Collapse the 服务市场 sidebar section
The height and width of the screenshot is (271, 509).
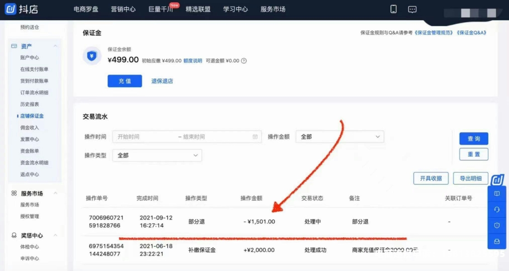55,193
